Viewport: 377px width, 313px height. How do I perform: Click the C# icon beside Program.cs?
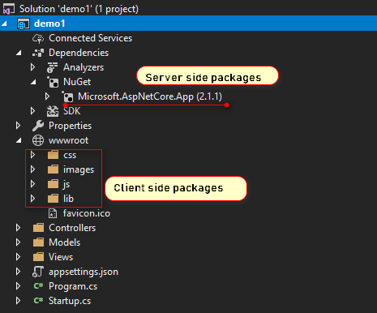coord(38,286)
